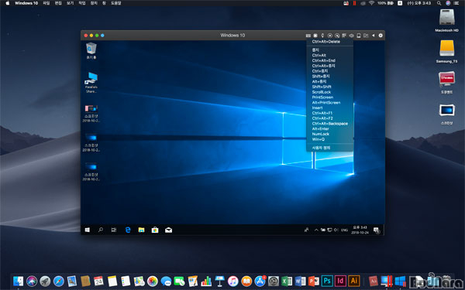Screen dimensions: 465x290
Task: Open the Parallels gear configuration icon
Action: click(381, 36)
